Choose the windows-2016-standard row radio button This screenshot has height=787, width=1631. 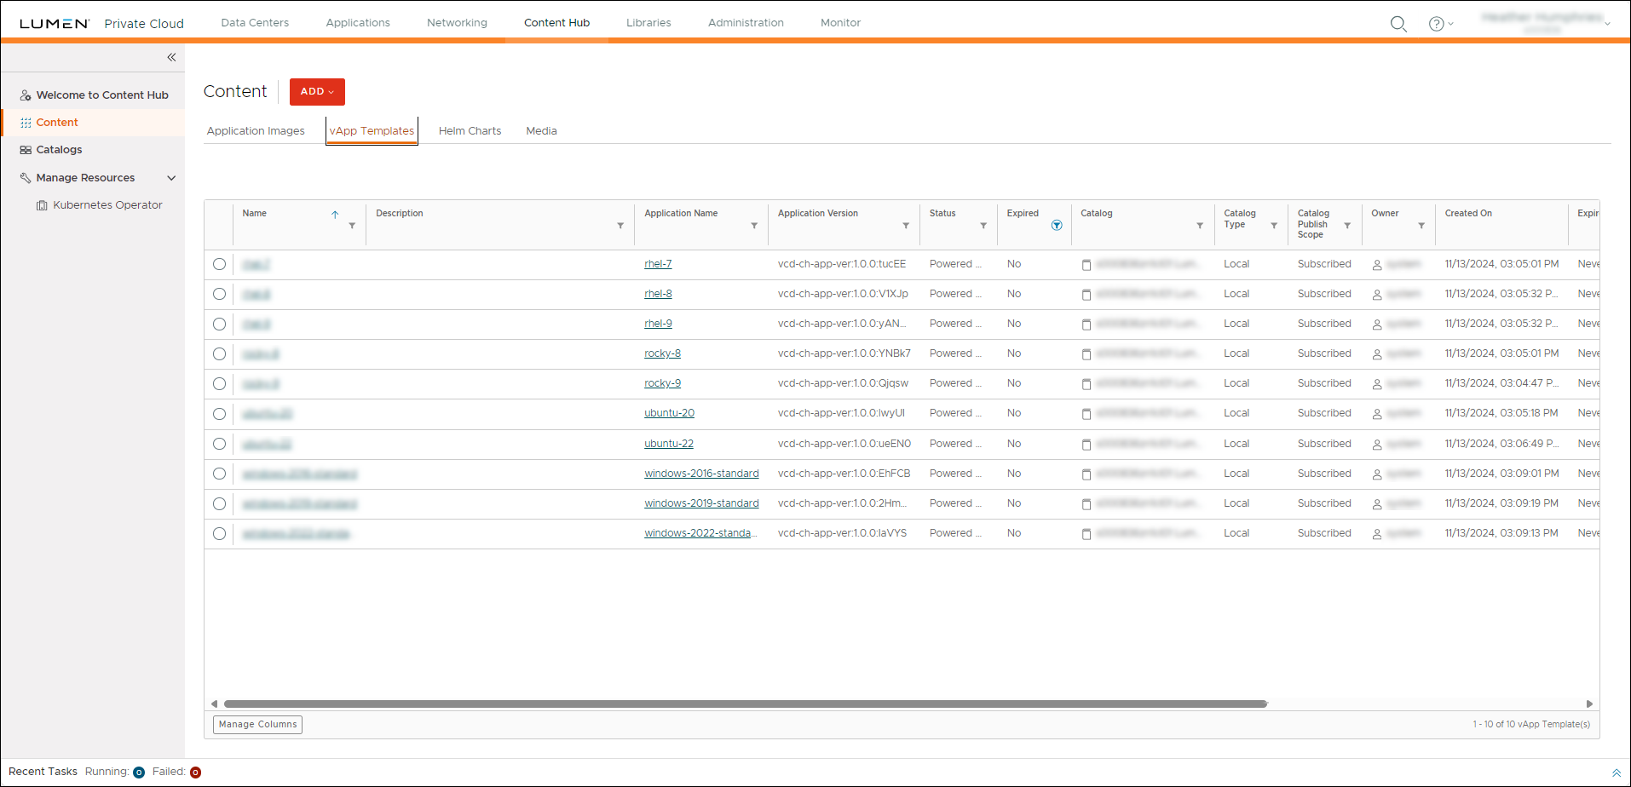pyautogui.click(x=219, y=474)
